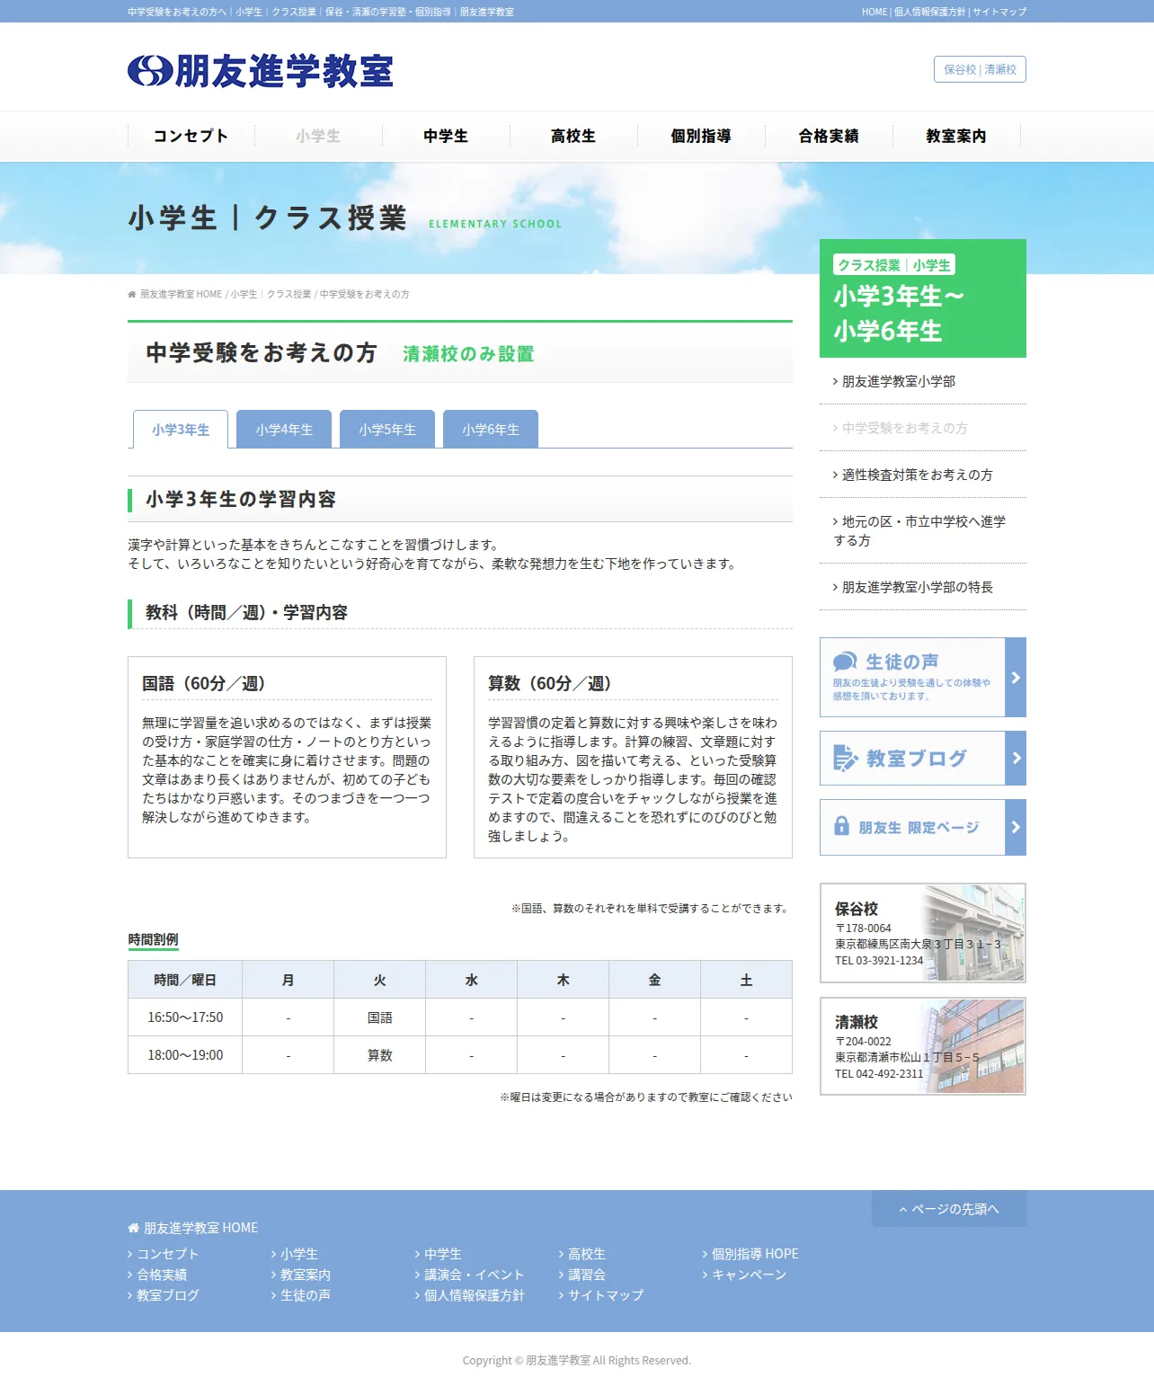The width and height of the screenshot is (1154, 1377).
Task: Open footer link キャンペーン
Action: 749,1275
